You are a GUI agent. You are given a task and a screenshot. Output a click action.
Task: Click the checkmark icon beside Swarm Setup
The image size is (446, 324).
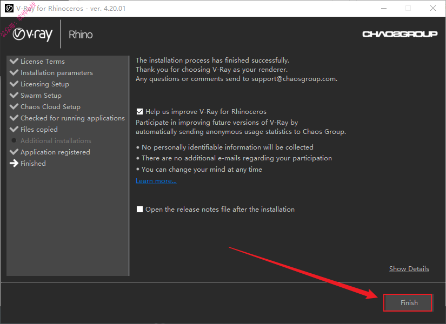coord(14,95)
